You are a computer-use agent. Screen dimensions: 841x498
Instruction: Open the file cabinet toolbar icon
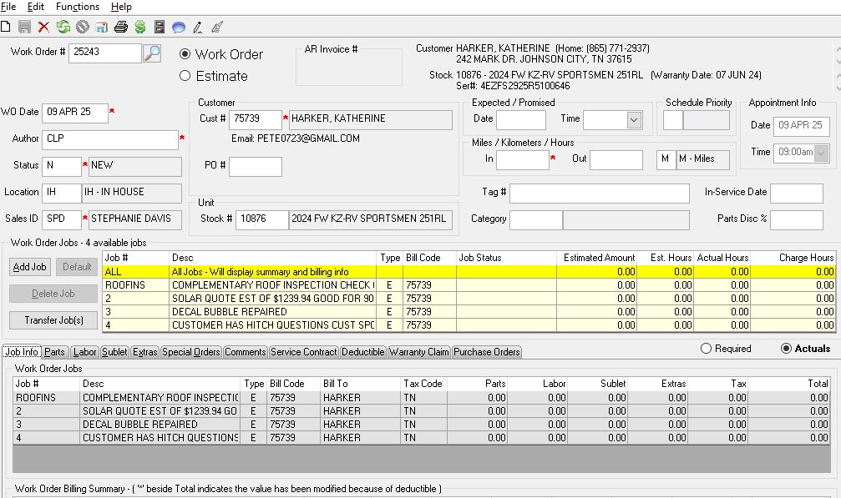coord(160,27)
